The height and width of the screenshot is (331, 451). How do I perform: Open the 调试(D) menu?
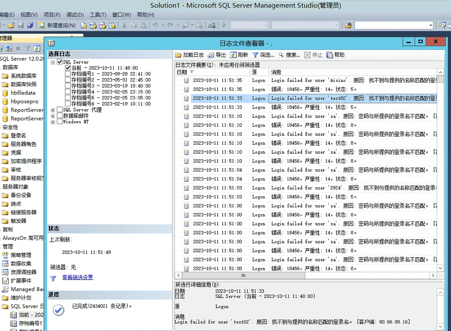pos(75,15)
